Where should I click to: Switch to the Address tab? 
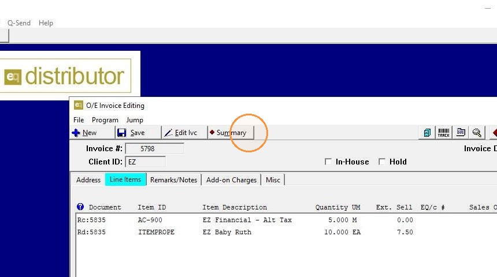pyautogui.click(x=88, y=180)
